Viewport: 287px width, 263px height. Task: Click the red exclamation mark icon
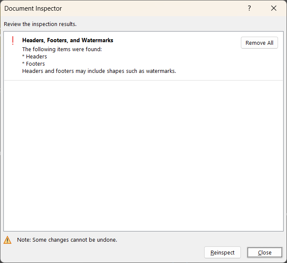[x=13, y=41]
